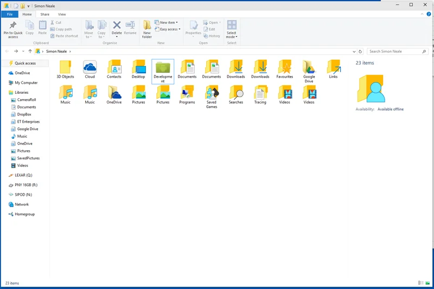Open the DropBox library in sidebar
This screenshot has width=434, height=289.
point(24,114)
